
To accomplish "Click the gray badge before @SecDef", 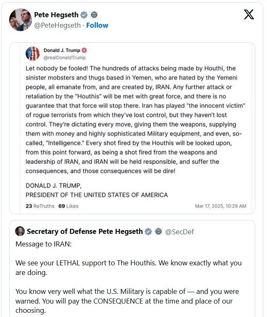I will pyautogui.click(x=158, y=231).
